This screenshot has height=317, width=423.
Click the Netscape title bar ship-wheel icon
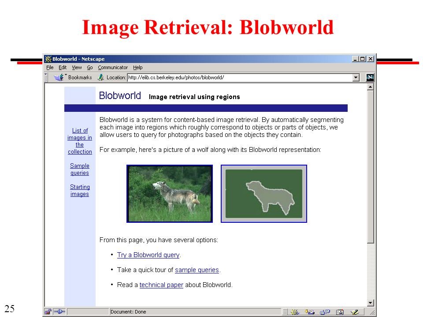tap(48, 59)
